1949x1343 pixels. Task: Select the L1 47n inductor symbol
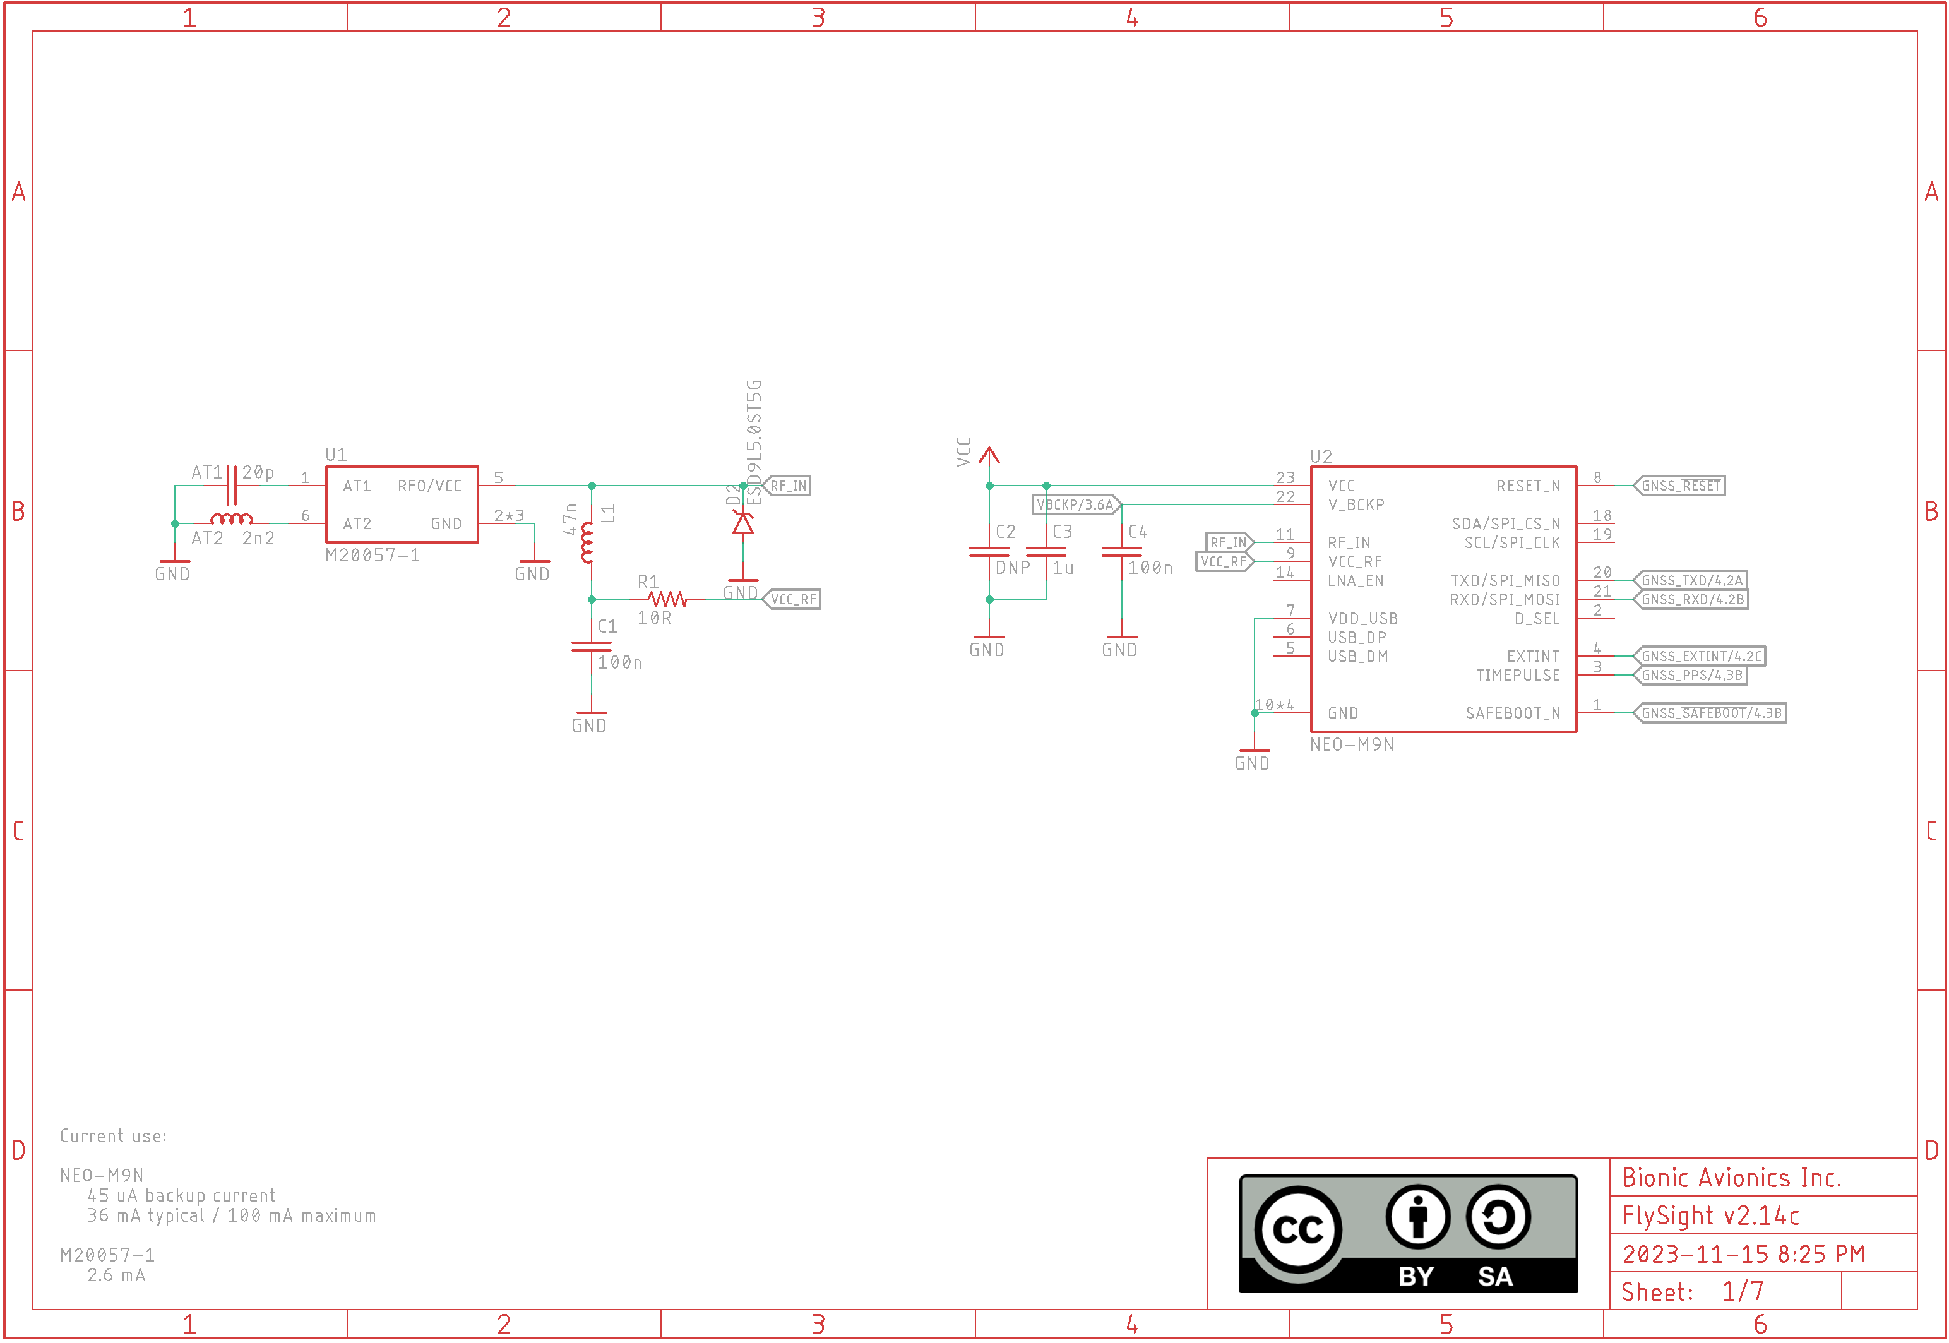pyautogui.click(x=588, y=543)
